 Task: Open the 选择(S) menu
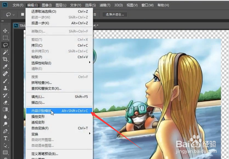tap(90, 5)
